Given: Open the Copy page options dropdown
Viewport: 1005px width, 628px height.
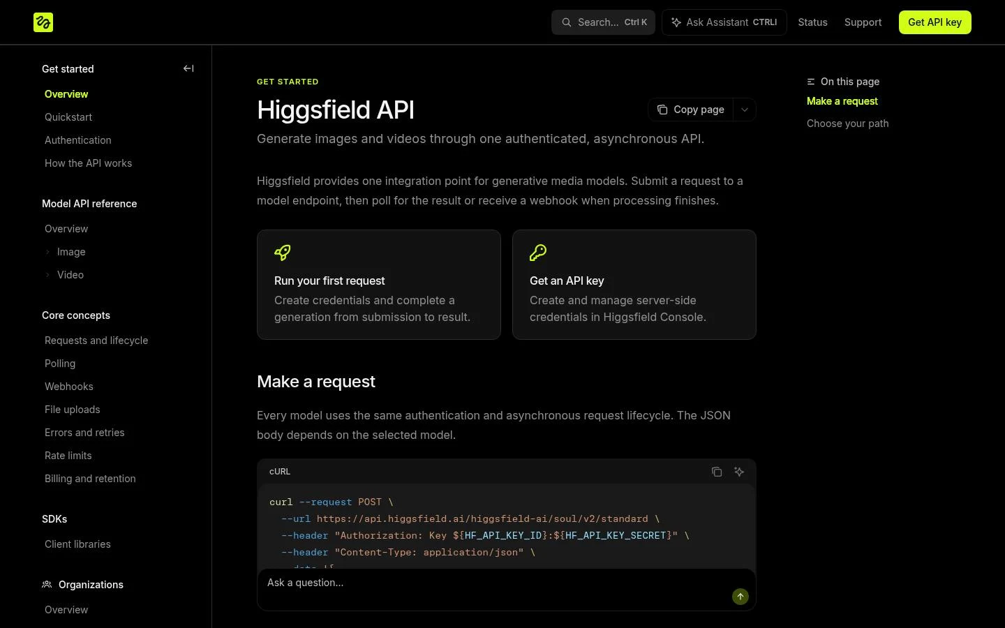Looking at the screenshot, I should [745, 110].
